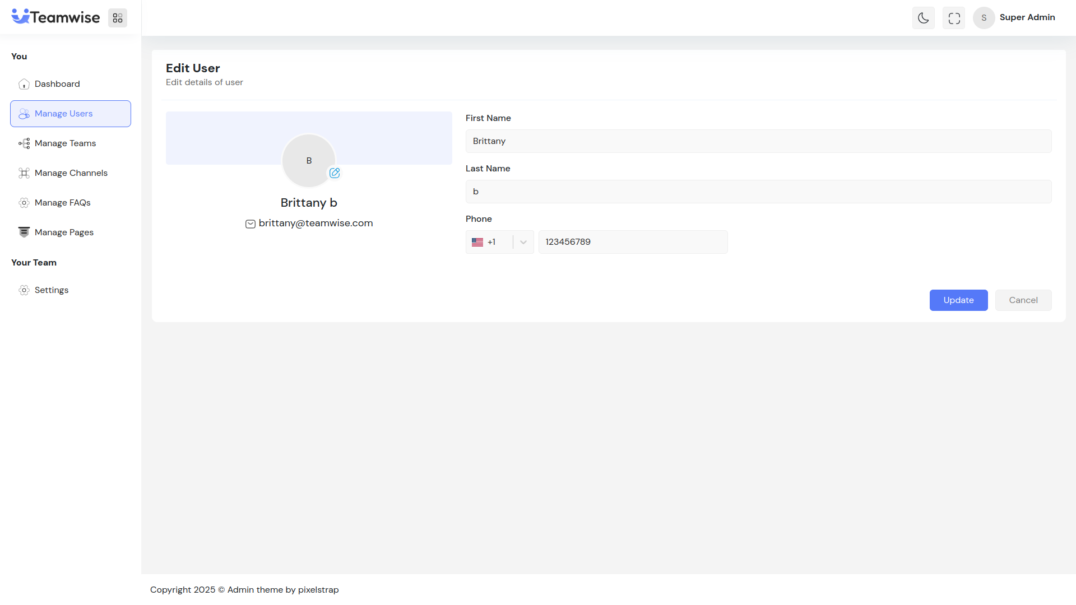Screen dimensions: 1076x605
Task: Open the country code dropdown arrow
Action: [x=523, y=242]
